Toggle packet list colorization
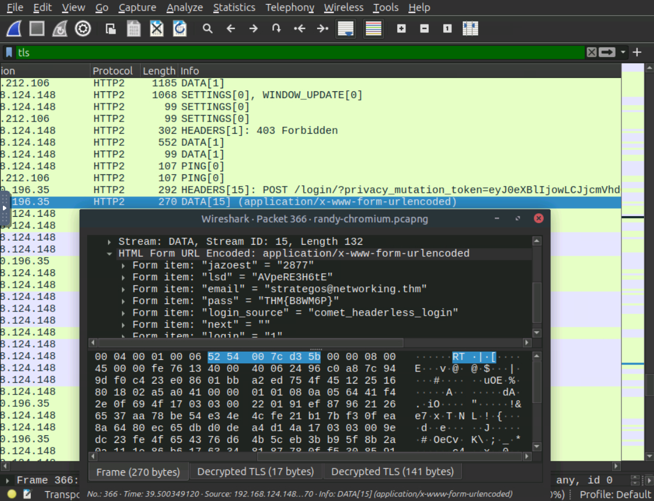654x501 pixels. point(373,28)
